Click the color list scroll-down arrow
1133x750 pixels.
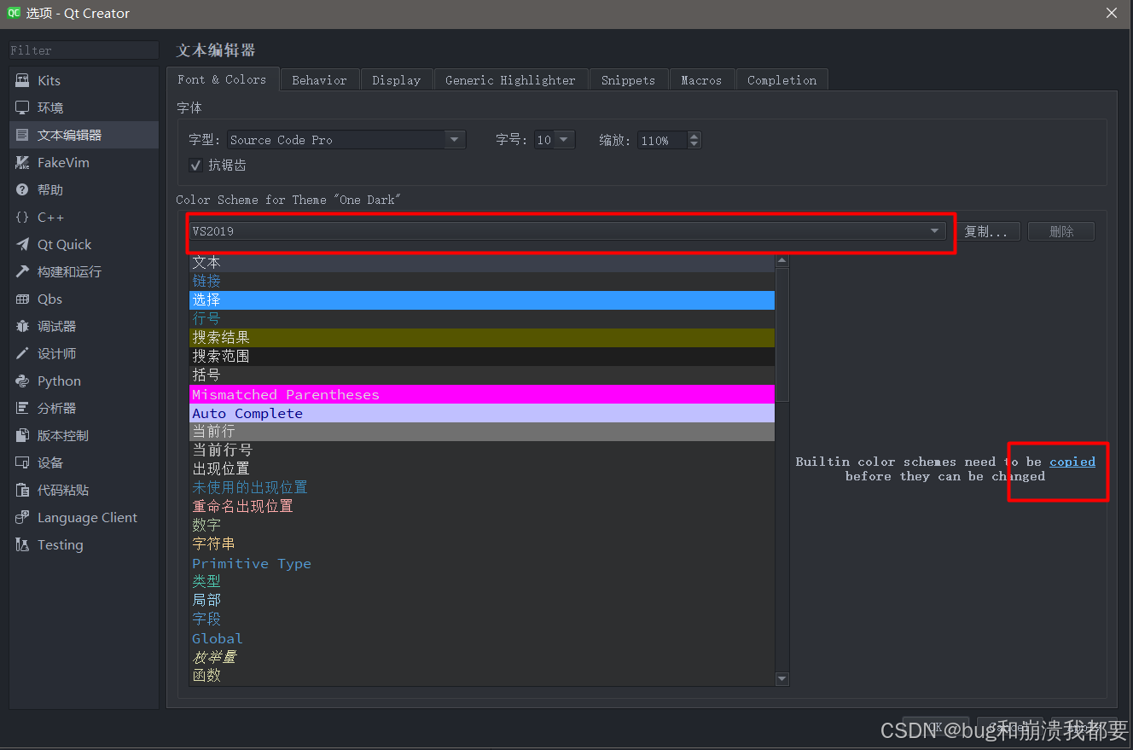point(782,678)
